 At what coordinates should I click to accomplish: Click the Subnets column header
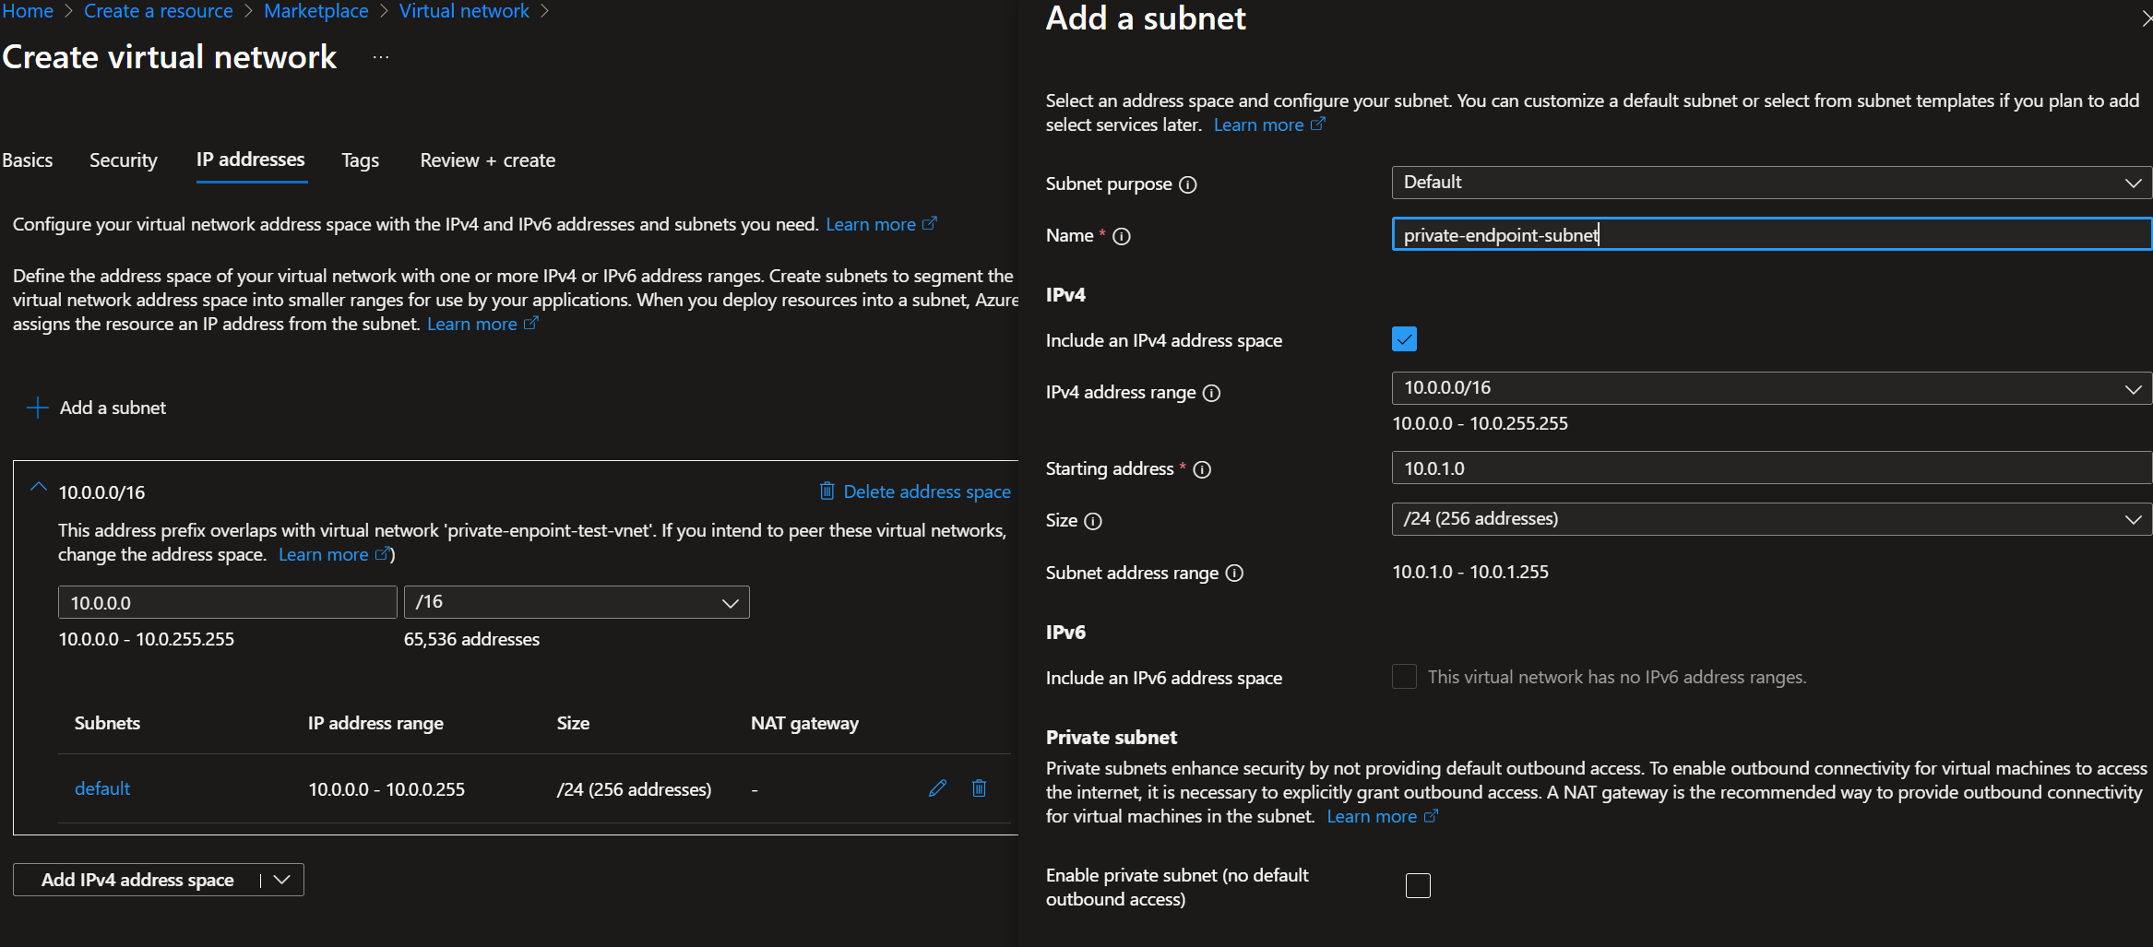(107, 723)
